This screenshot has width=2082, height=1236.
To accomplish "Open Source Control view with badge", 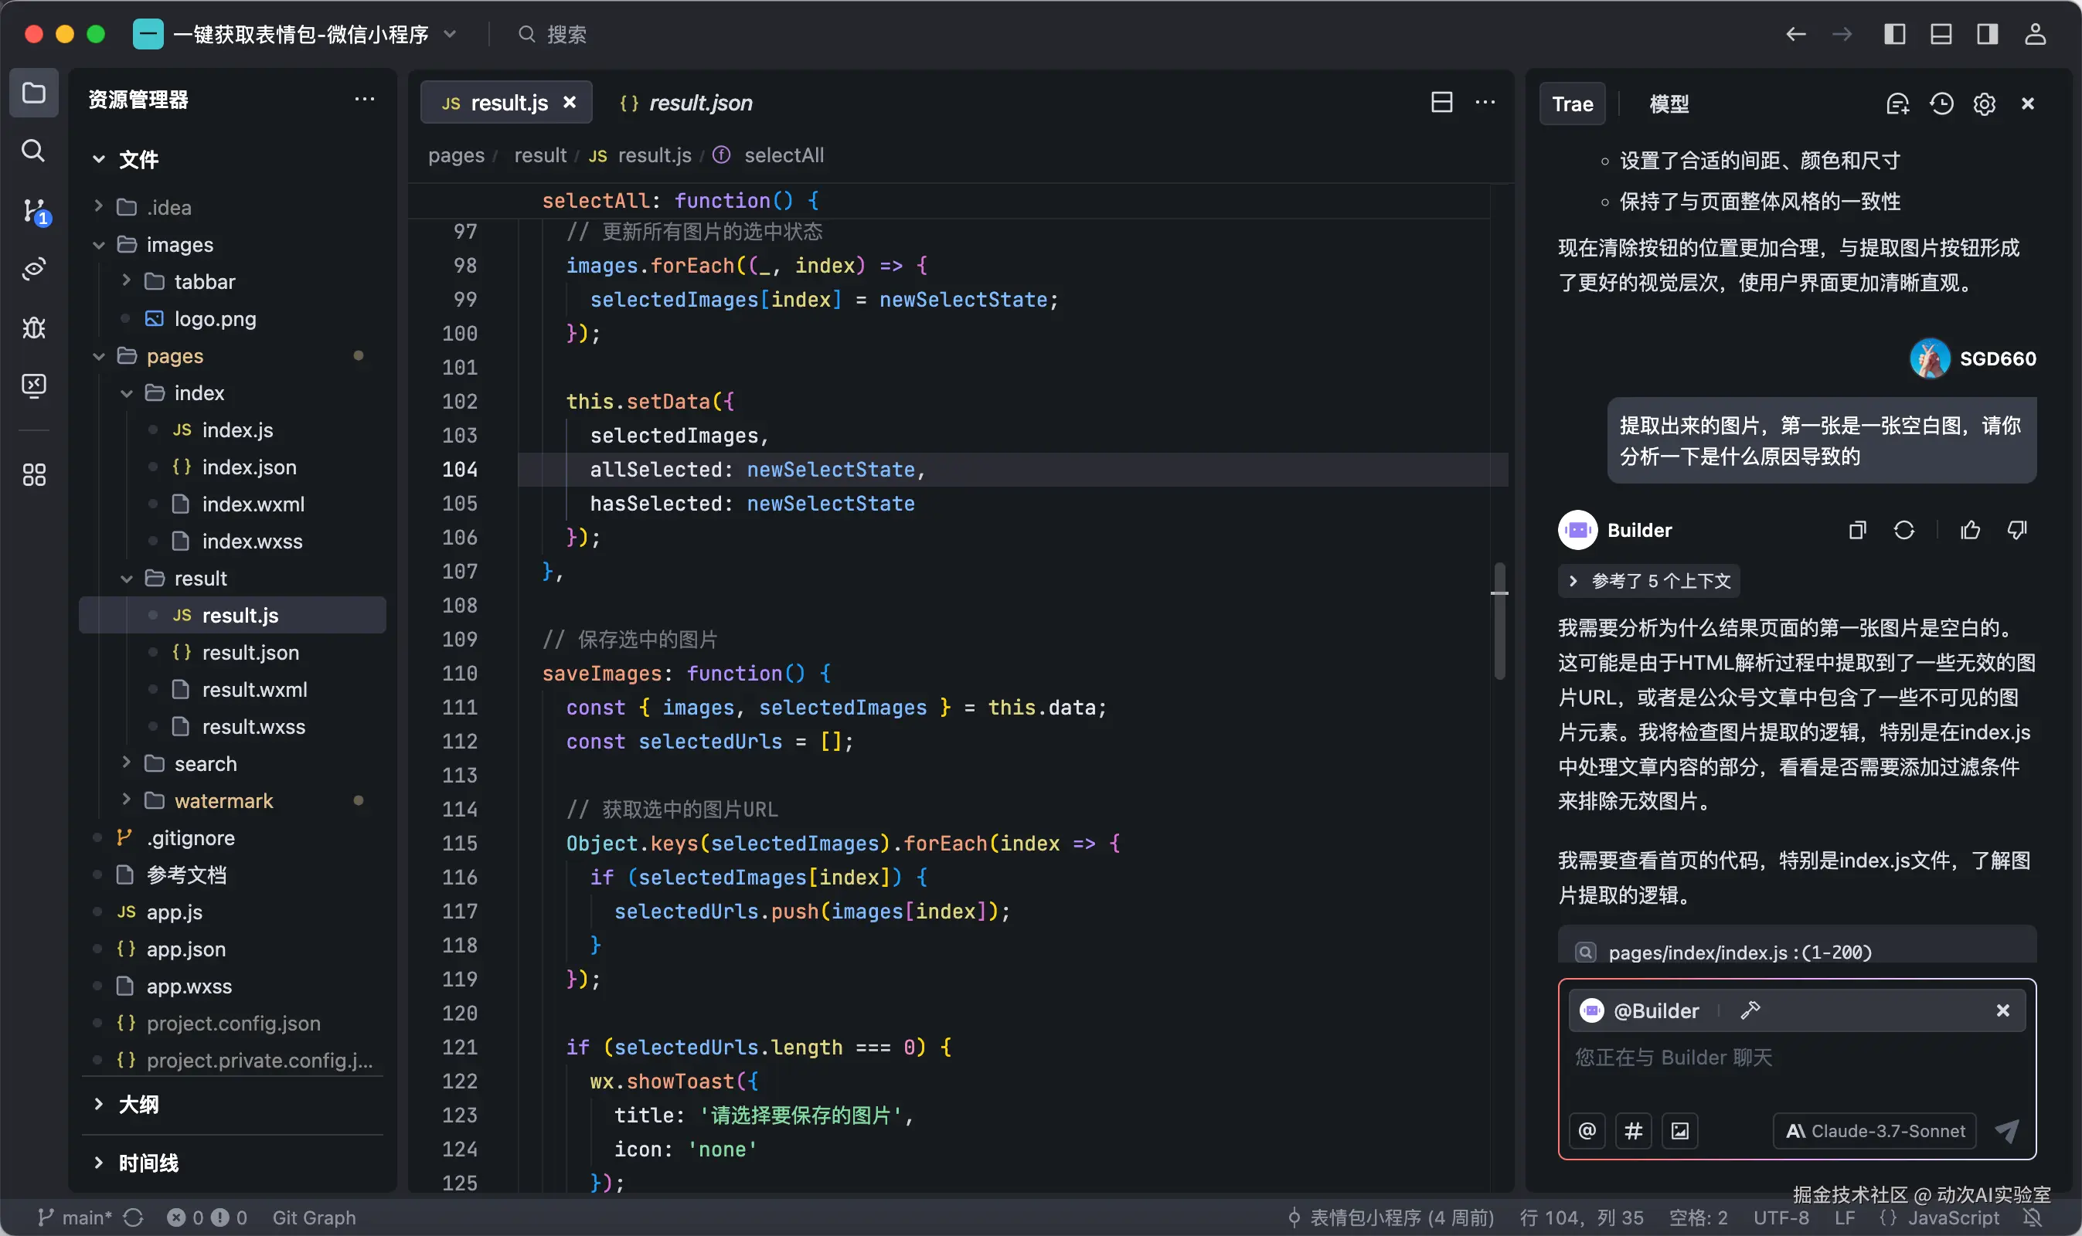I will 33,210.
